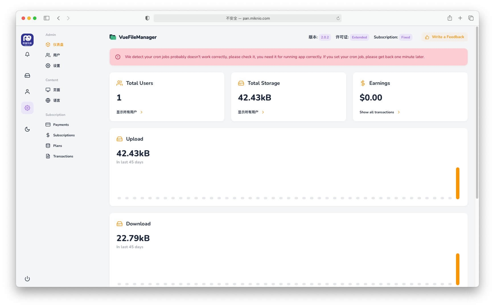Expand 显示所有用户 under Total Storage
495x308 pixels.
point(248,112)
